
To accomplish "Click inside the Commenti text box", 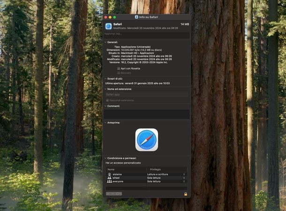I will (x=147, y=114).
